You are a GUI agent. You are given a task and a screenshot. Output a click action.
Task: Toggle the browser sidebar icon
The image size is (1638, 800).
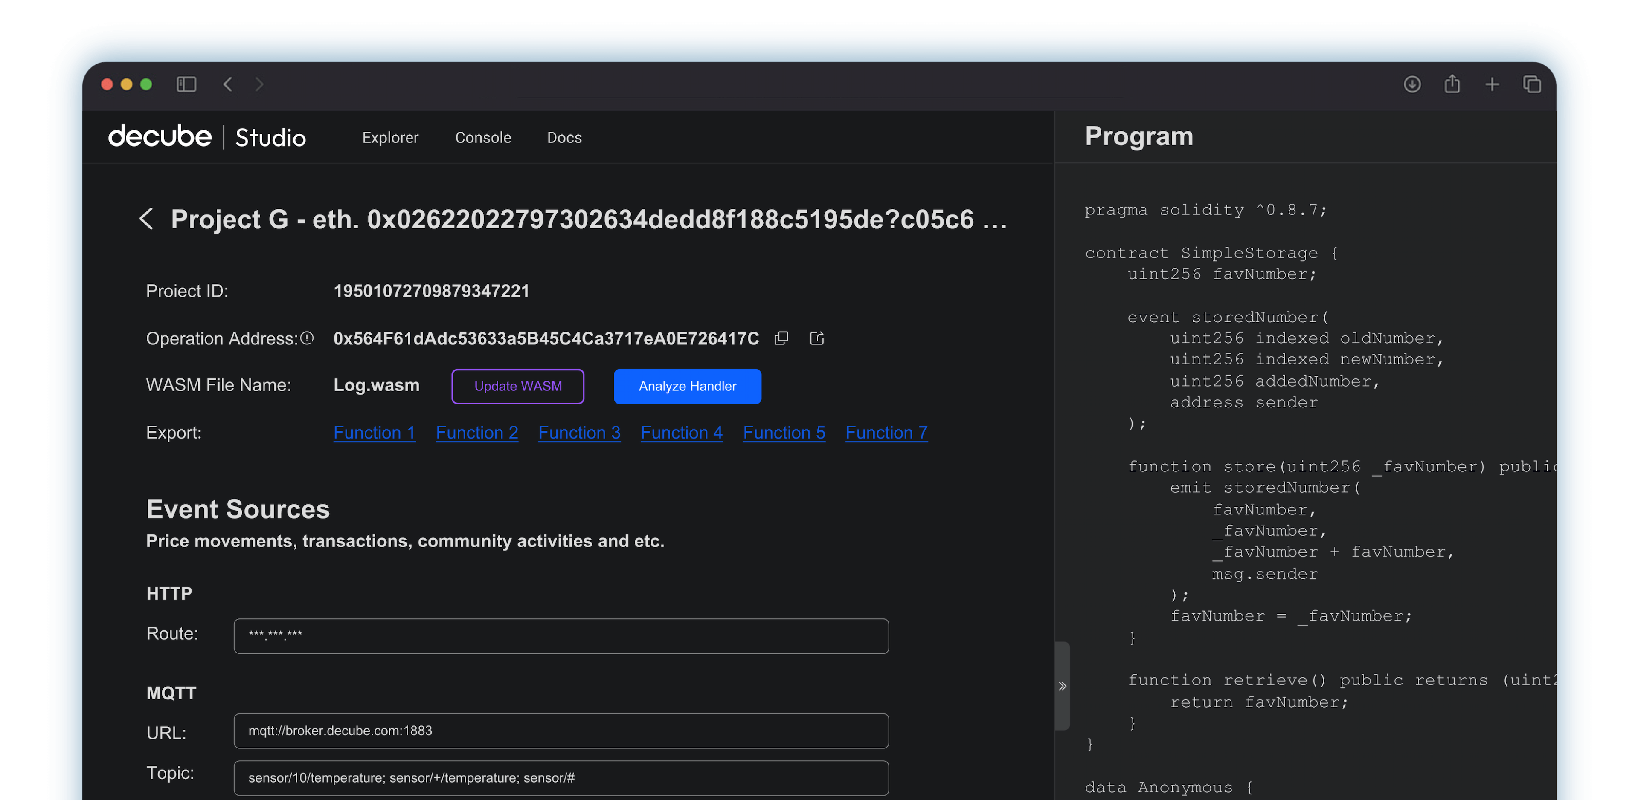pyautogui.click(x=186, y=84)
